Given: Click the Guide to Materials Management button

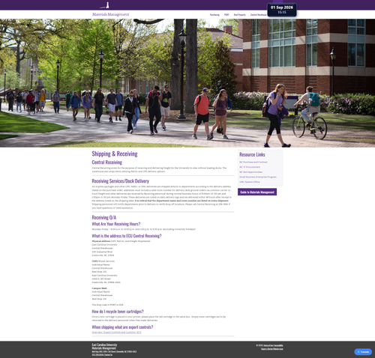Looking at the screenshot, I should click(257, 192).
